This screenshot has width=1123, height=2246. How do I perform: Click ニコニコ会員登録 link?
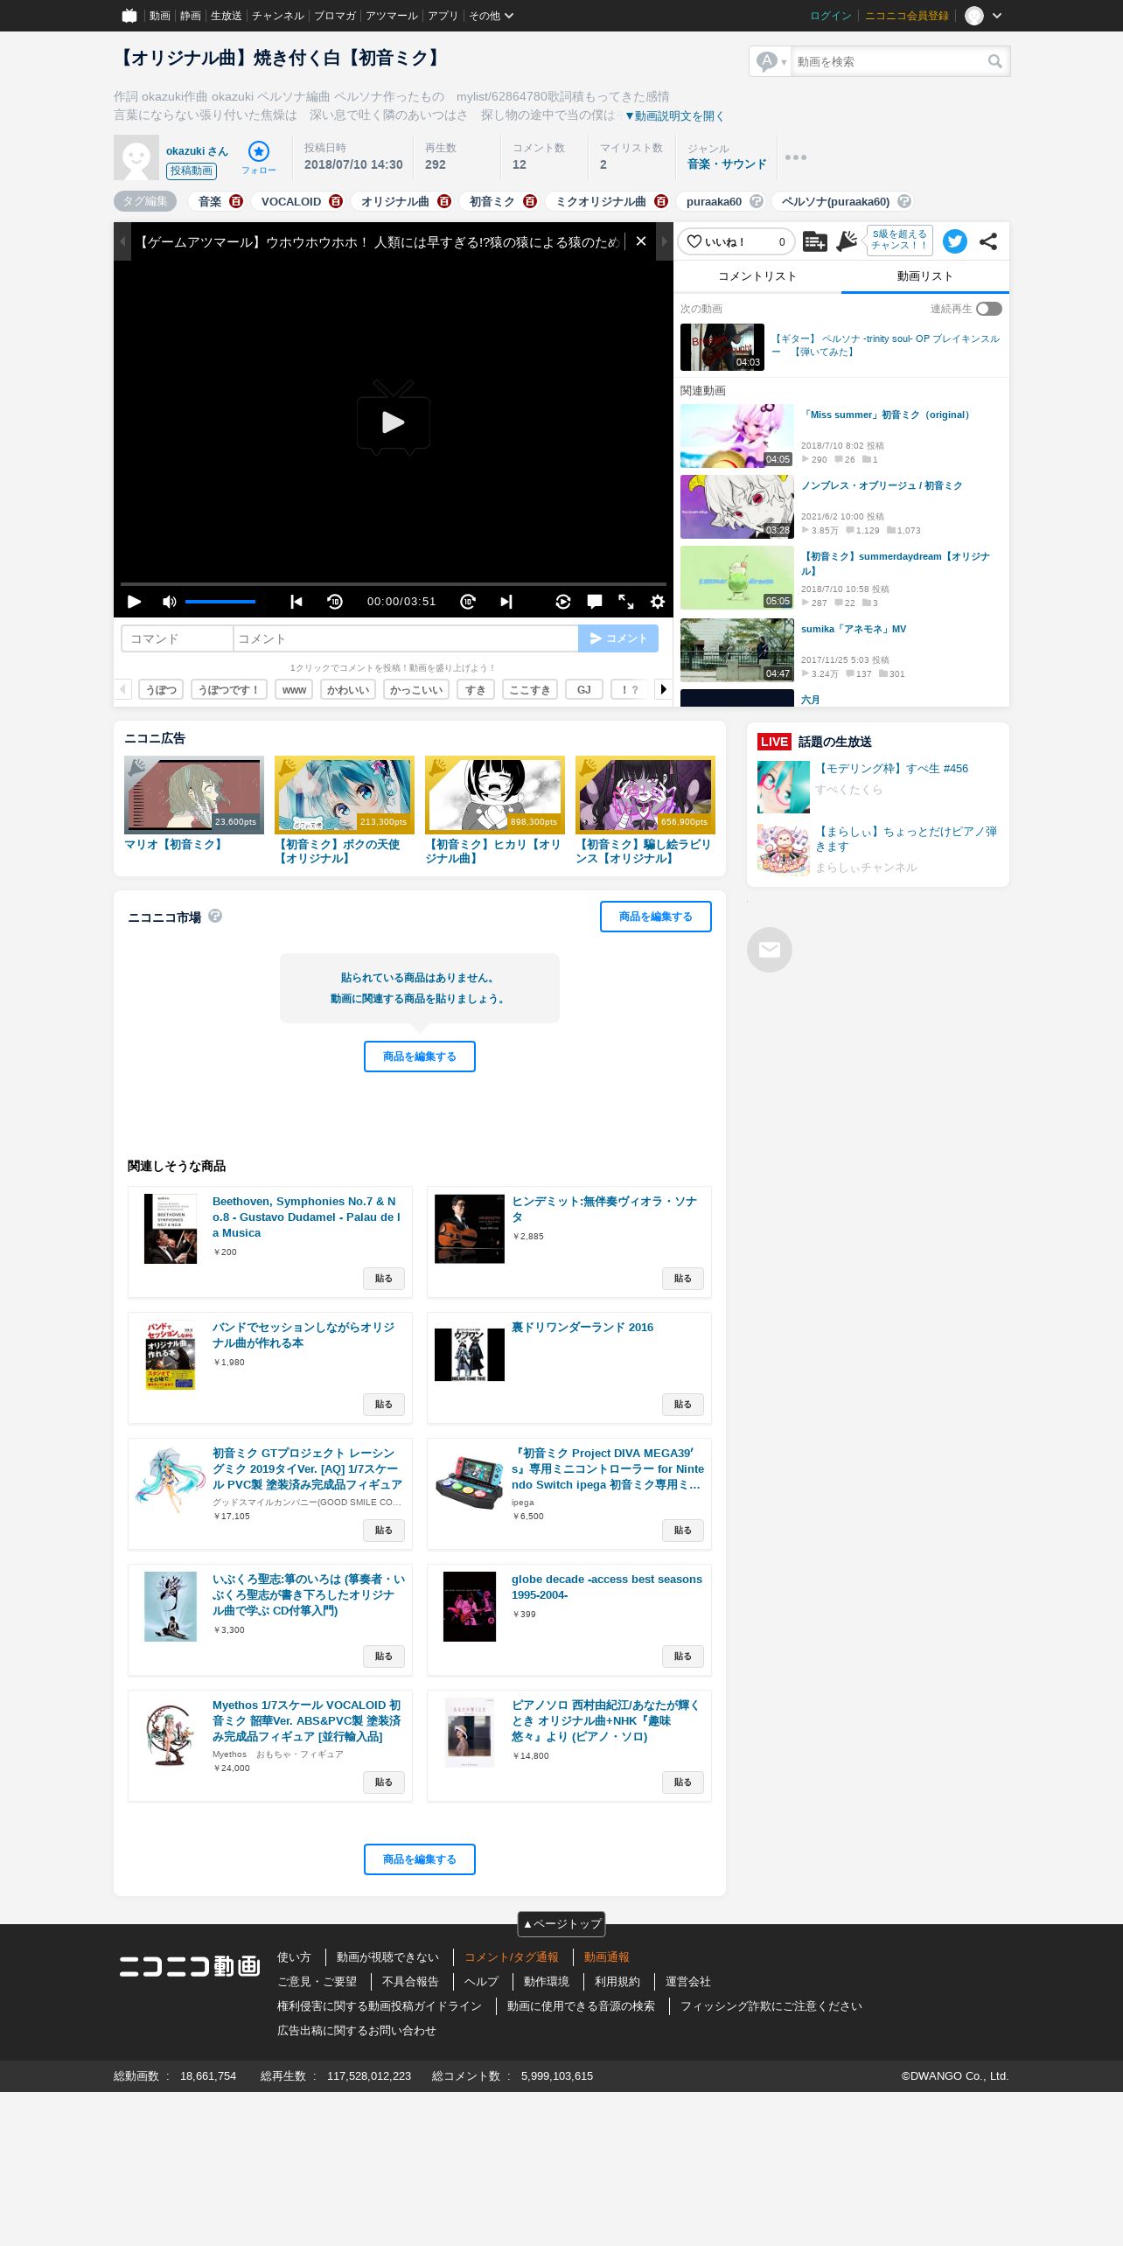(x=907, y=16)
